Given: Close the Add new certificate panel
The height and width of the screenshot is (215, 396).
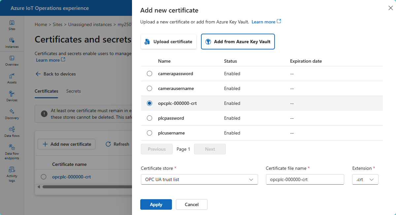Looking at the screenshot, I should pos(390,8).
